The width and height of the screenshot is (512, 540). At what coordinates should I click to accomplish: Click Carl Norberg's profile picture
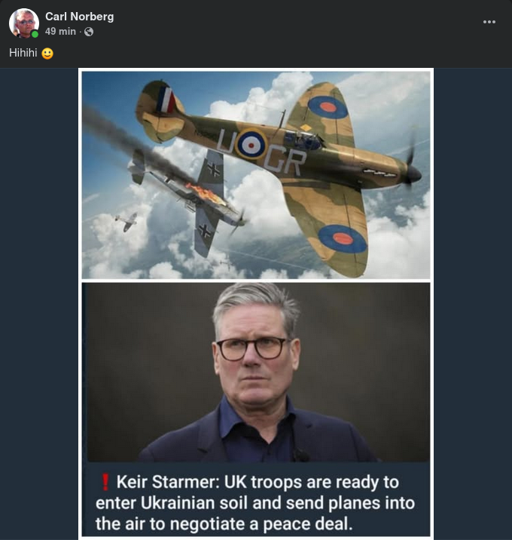click(x=23, y=23)
